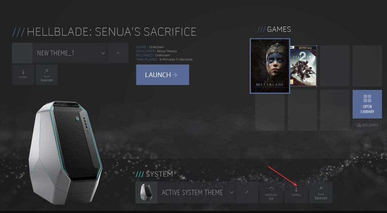Toggle the Overclock OFF tile

(271, 192)
